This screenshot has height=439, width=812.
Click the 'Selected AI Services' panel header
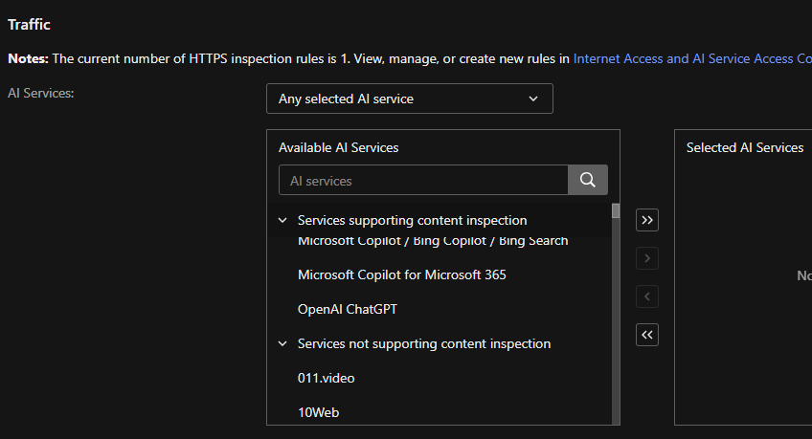pos(744,147)
